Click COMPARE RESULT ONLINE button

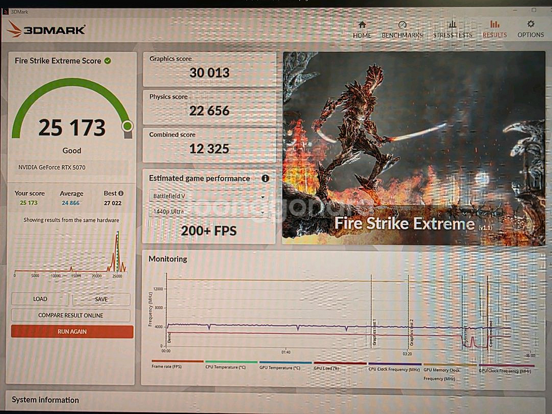(71, 315)
